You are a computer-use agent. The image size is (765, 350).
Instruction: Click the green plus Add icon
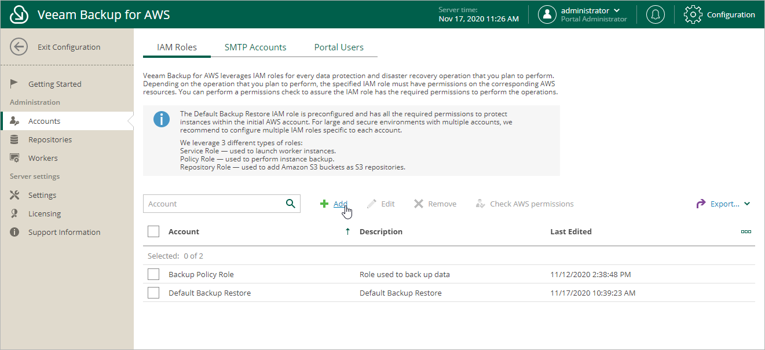coord(324,204)
